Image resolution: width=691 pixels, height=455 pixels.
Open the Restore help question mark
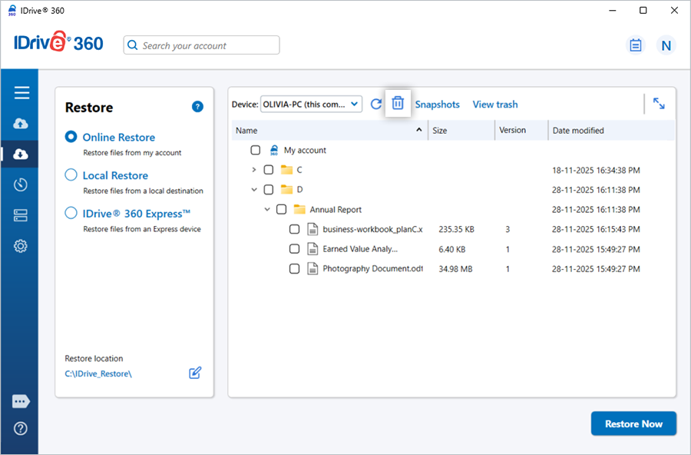[x=197, y=107]
